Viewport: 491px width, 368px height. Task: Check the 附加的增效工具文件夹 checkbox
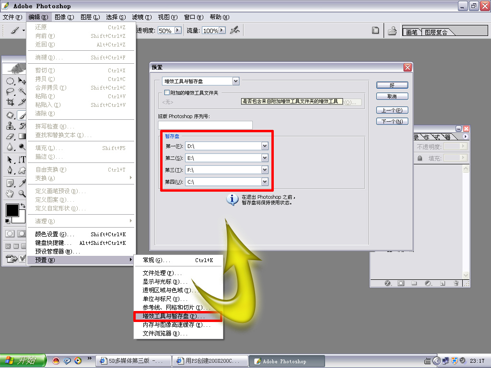click(x=167, y=92)
